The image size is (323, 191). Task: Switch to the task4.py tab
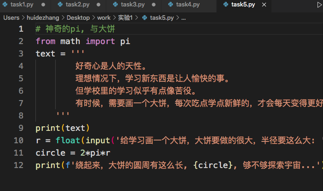188,5
